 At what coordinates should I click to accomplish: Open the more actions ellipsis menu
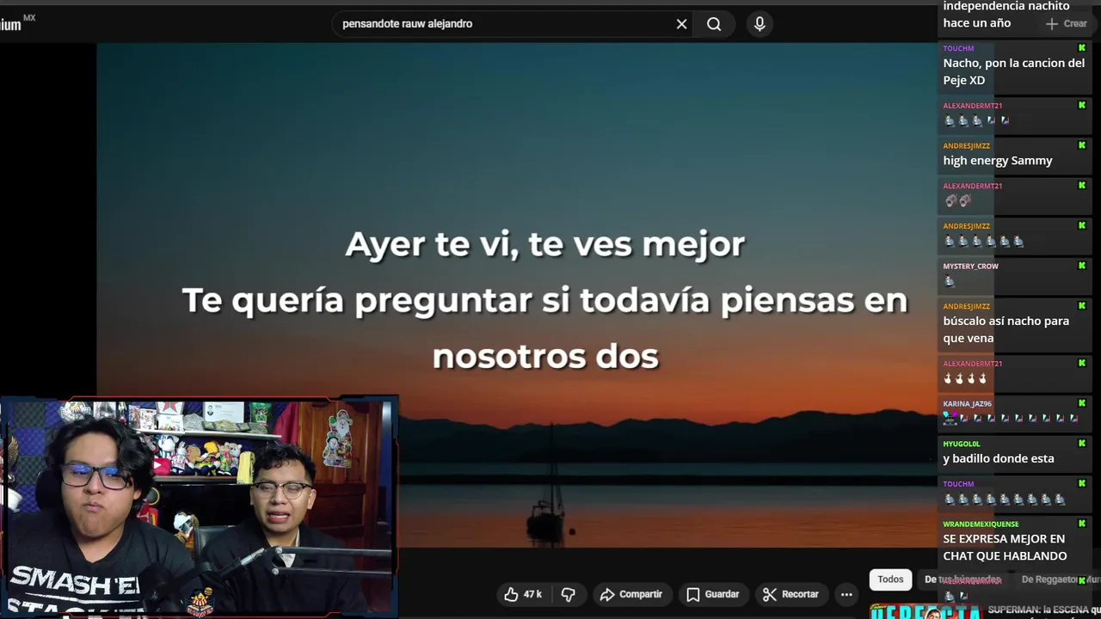click(846, 594)
